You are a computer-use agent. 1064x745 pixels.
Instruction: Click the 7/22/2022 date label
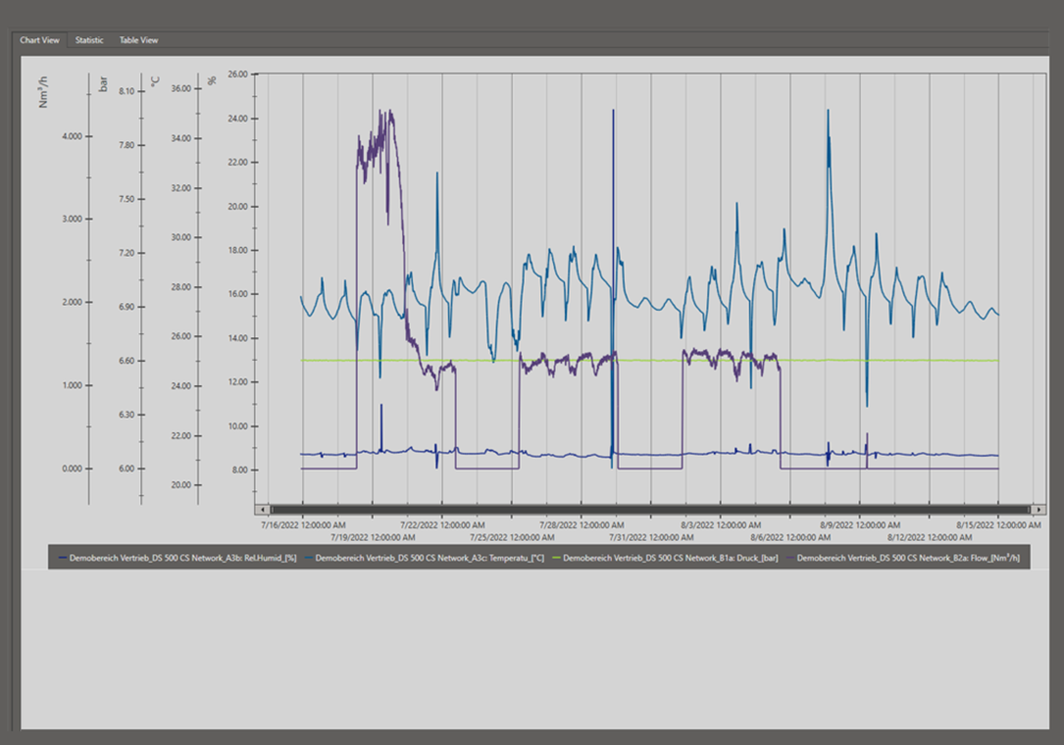click(x=442, y=525)
